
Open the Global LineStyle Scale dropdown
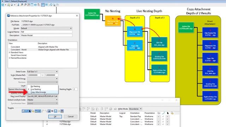coord(42,100)
